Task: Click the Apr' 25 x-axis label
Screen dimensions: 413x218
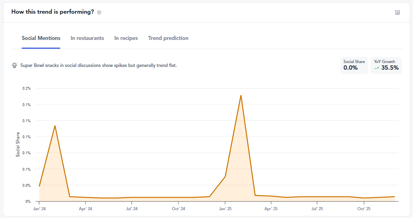Action: tap(271, 209)
